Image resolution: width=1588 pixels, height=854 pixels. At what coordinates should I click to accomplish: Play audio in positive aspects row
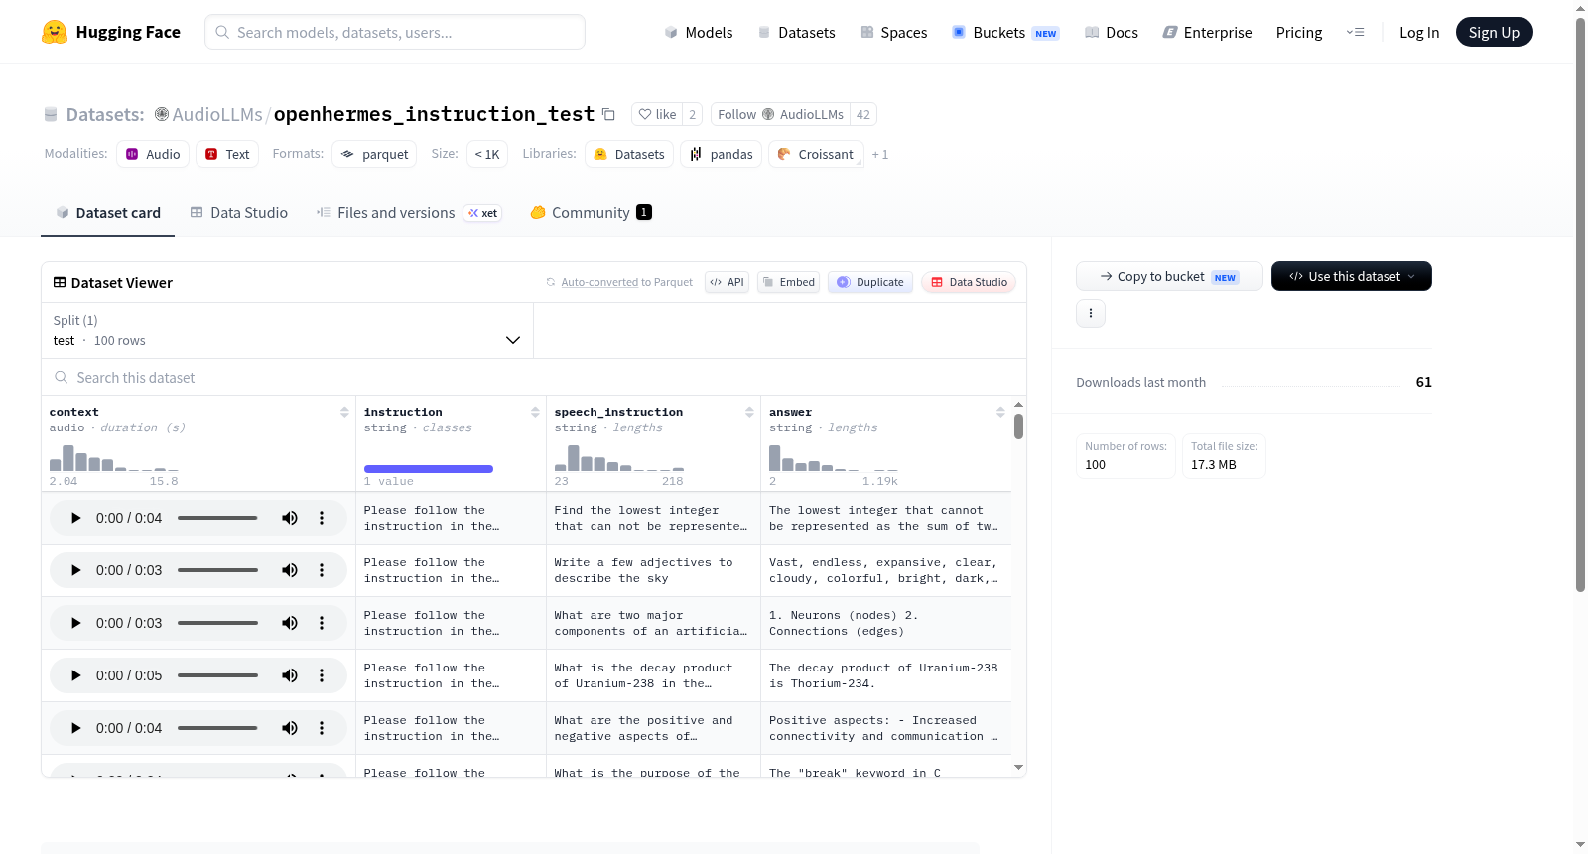(75, 728)
